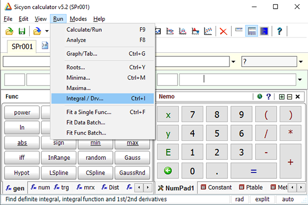The image size is (308, 205).
Task: Switch to the fx Dist function tab
Action: pos(110,188)
